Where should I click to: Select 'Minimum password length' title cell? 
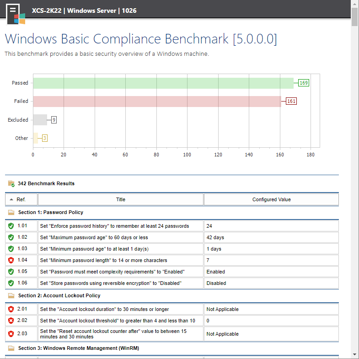point(121,260)
